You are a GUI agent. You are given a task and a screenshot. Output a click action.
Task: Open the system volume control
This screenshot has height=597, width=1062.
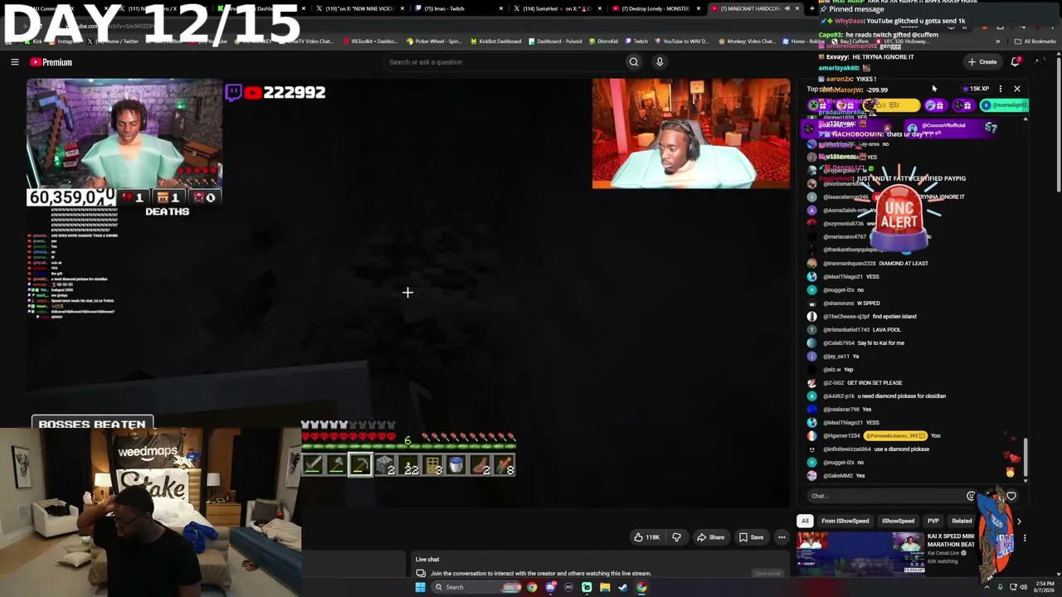(1023, 587)
